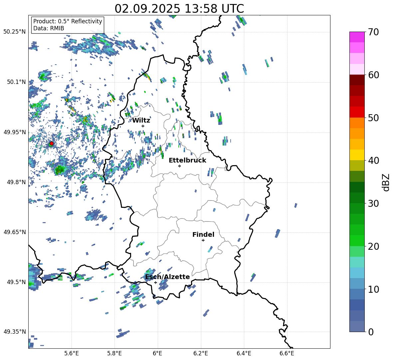Click the 5.6°E longitude label
Viewport: 394px width, 360px height.
coord(72,353)
